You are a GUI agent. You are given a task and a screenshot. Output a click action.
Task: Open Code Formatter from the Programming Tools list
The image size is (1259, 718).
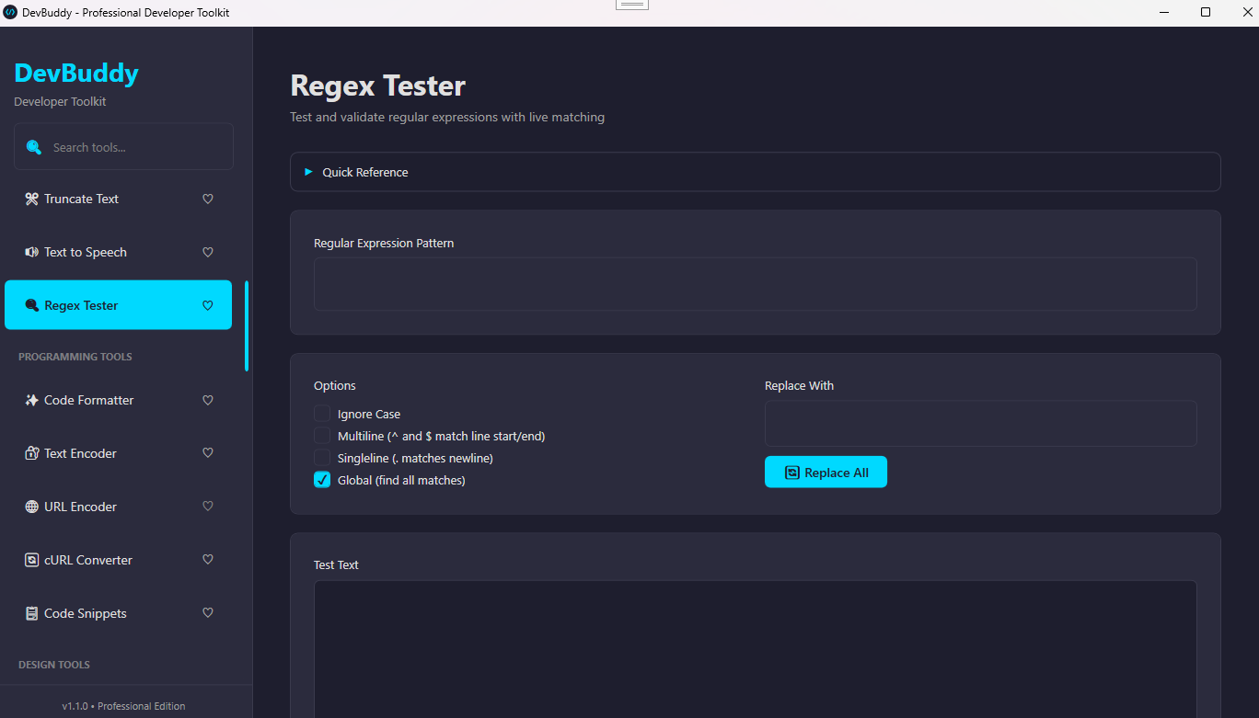point(88,400)
